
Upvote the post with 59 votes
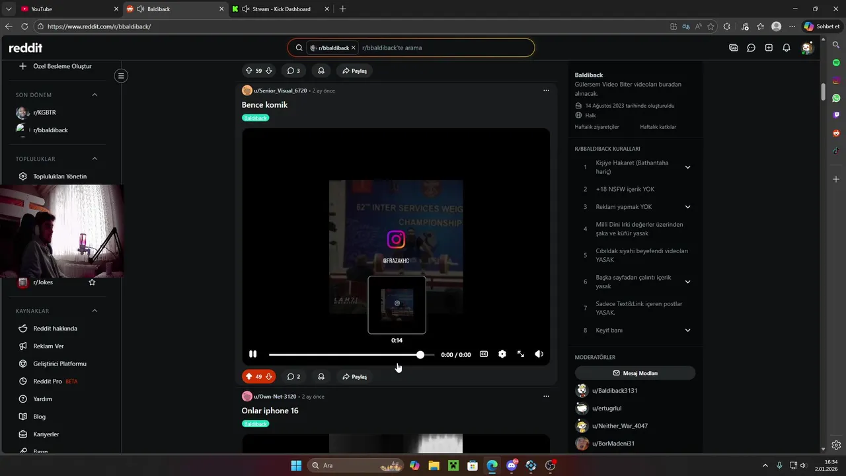coord(249,70)
